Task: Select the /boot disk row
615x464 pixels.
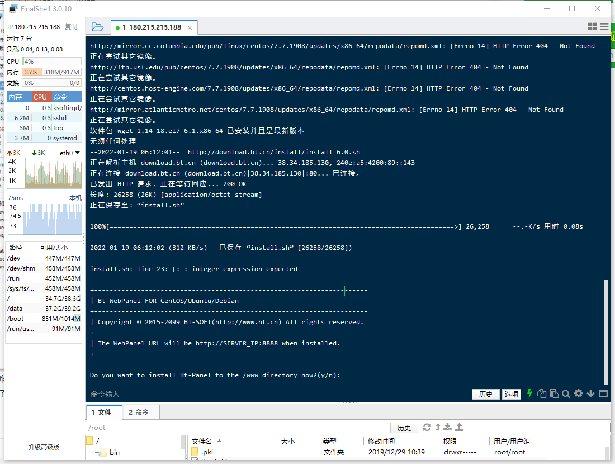Action: point(44,319)
